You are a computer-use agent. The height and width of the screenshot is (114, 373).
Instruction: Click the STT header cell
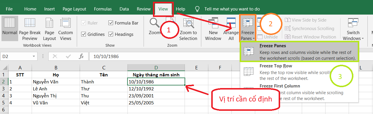20,75
